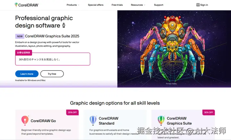The width and height of the screenshot is (231, 140).
Task: Click the 20% OFF badge on CorelDRAW Go
Action: tap(72, 112)
